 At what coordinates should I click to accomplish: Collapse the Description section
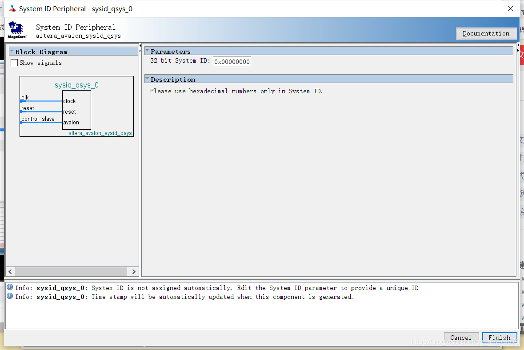[x=147, y=79]
